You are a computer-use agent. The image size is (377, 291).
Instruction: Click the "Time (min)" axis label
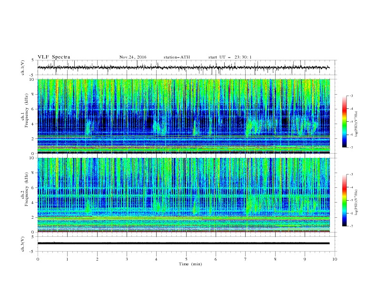coord(190,264)
